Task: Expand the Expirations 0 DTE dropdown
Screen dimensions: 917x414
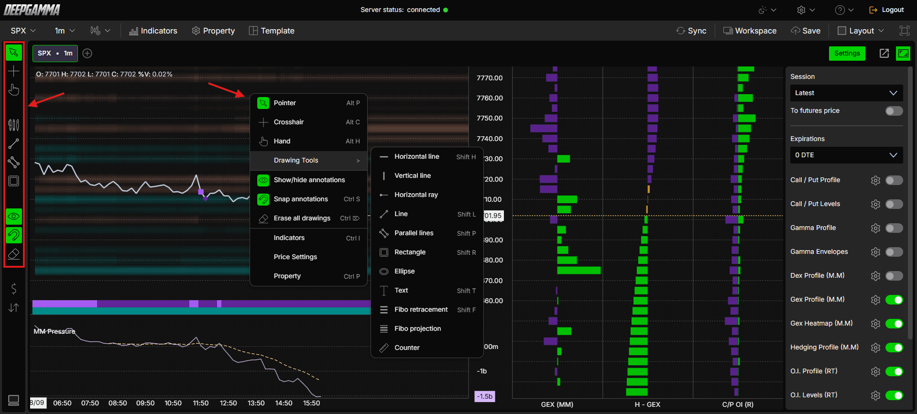Action: click(846, 155)
